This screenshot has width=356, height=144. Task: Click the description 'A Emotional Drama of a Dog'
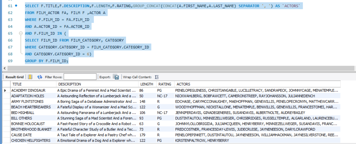(97, 140)
